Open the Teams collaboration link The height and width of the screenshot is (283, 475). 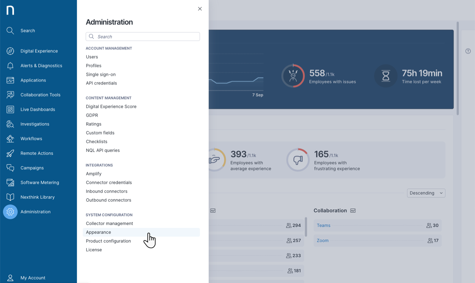click(324, 225)
